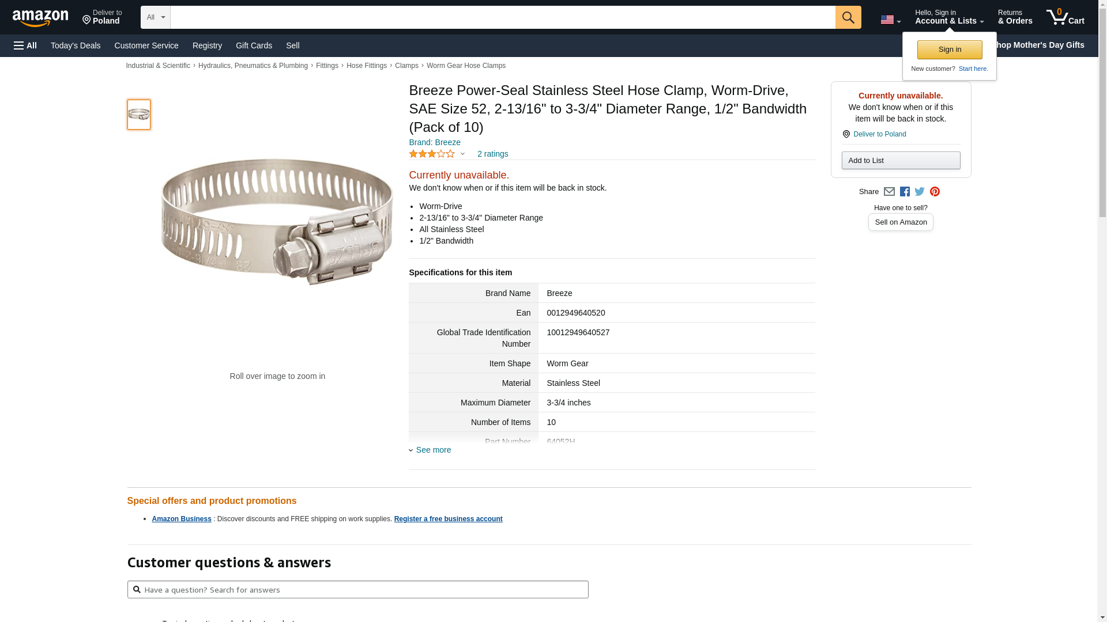Click the 2 ratings link
1107x622 pixels.
pos(492,154)
